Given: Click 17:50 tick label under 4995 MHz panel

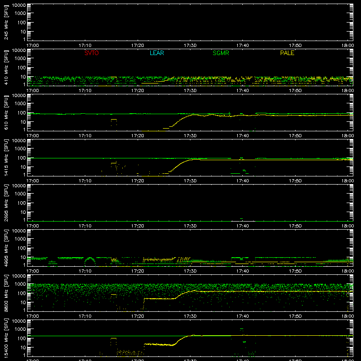Looking at the screenshot, I should pyautogui.click(x=295, y=271).
